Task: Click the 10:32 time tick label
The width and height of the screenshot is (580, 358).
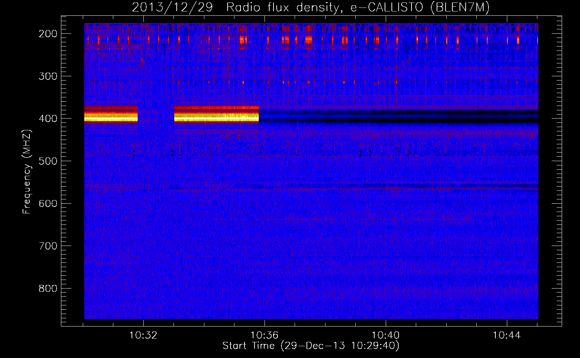Action: point(143,335)
